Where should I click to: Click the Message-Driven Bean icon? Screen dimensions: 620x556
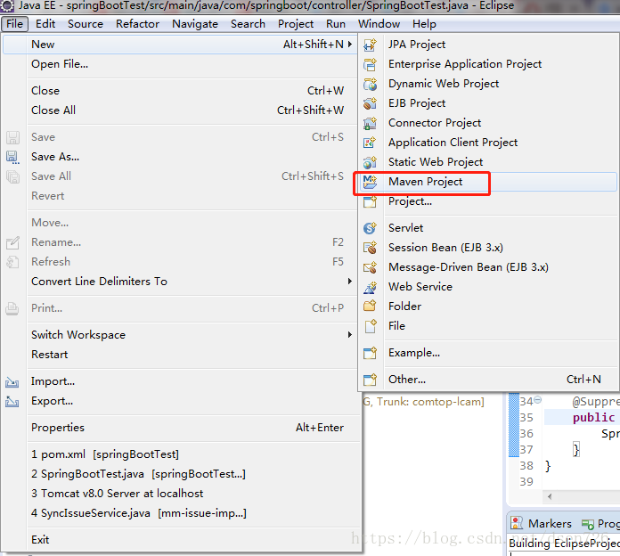click(x=370, y=267)
